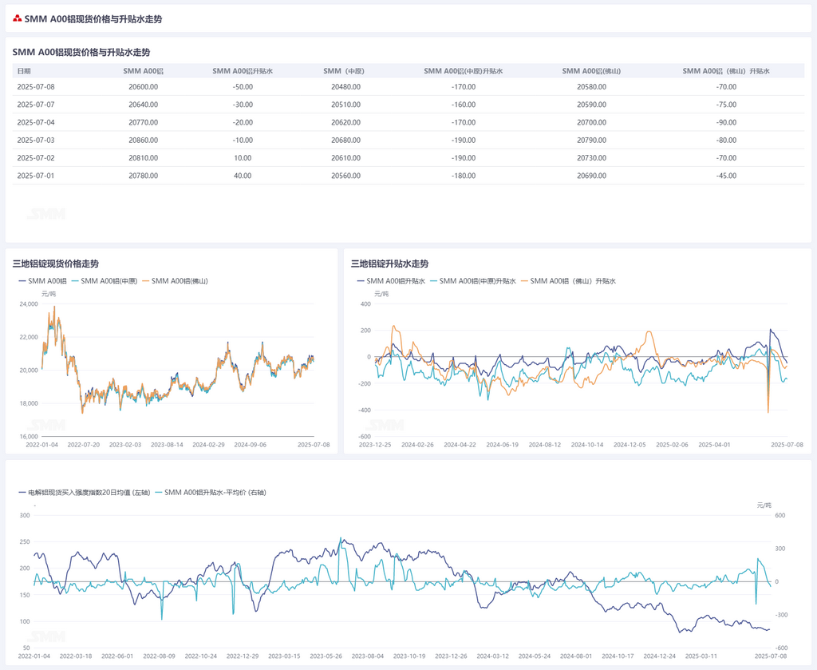The image size is (817, 670).
Task: Click price value 20810.00
Action: click(144, 158)
